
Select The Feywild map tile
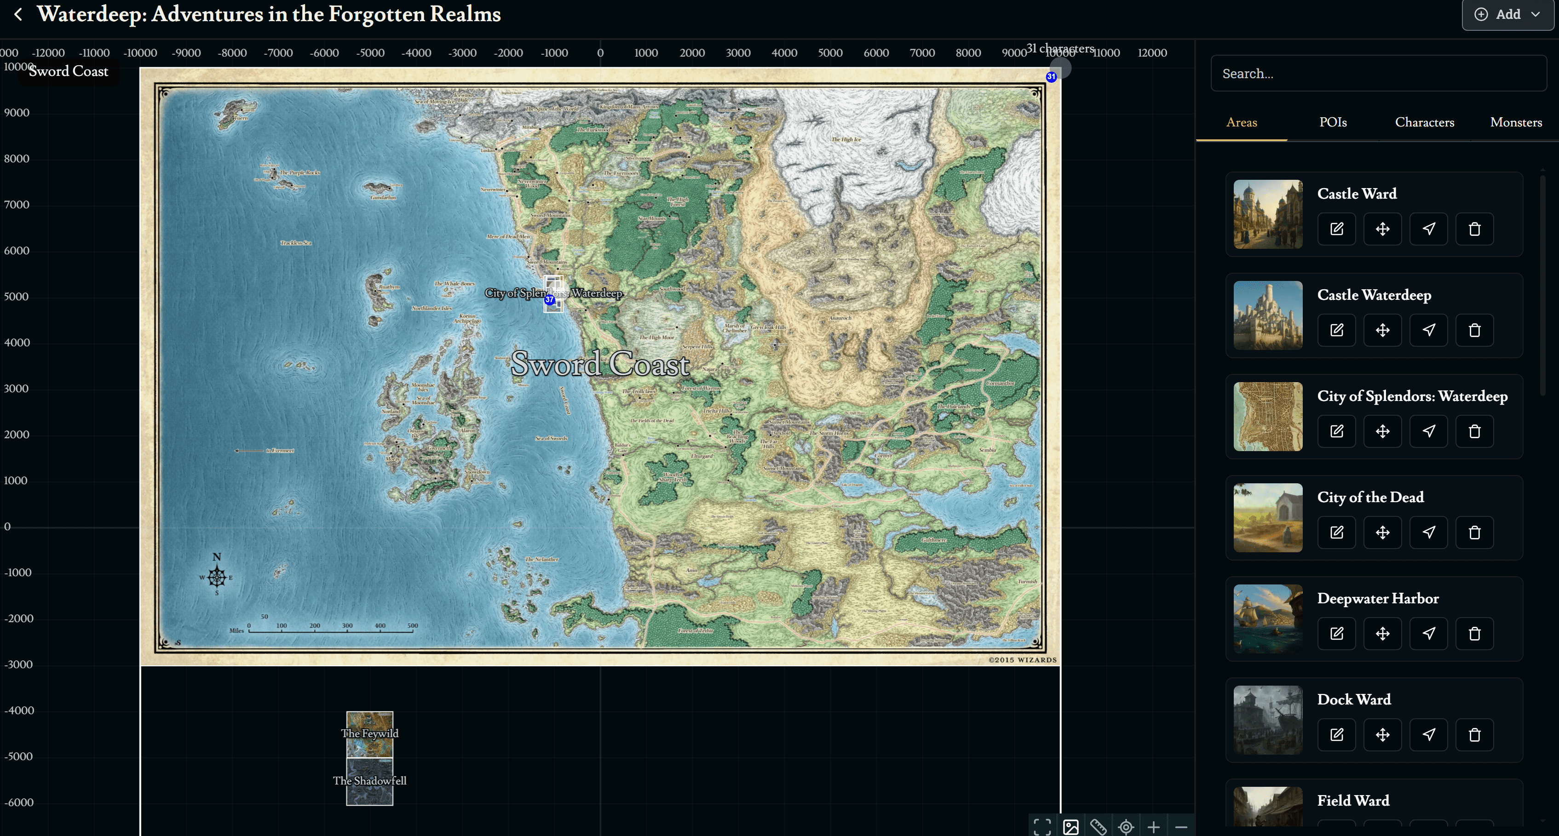(x=370, y=734)
